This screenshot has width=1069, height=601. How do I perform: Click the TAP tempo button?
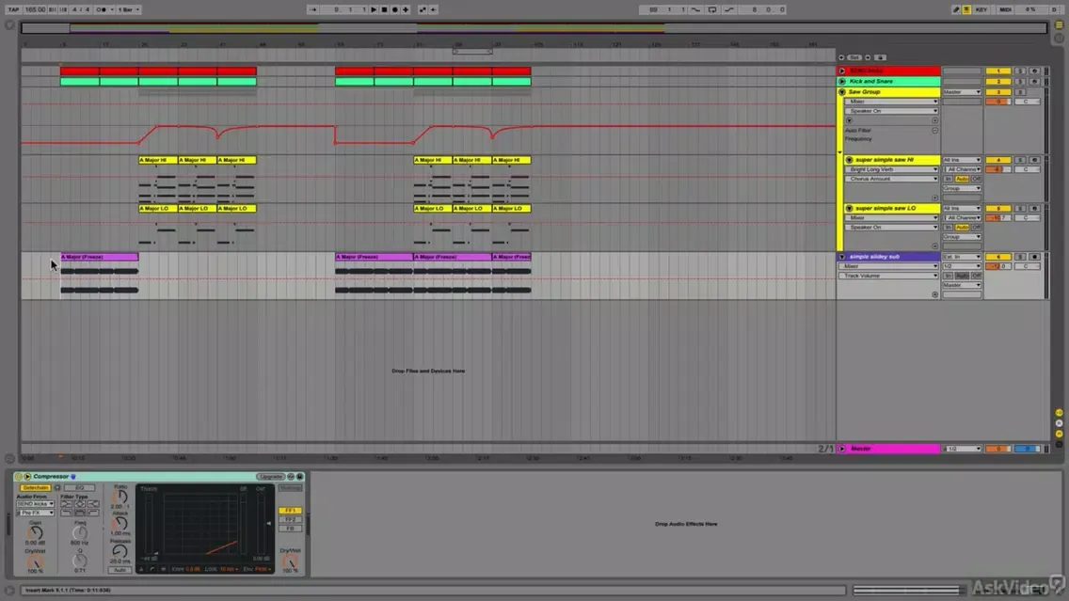[x=13, y=9]
